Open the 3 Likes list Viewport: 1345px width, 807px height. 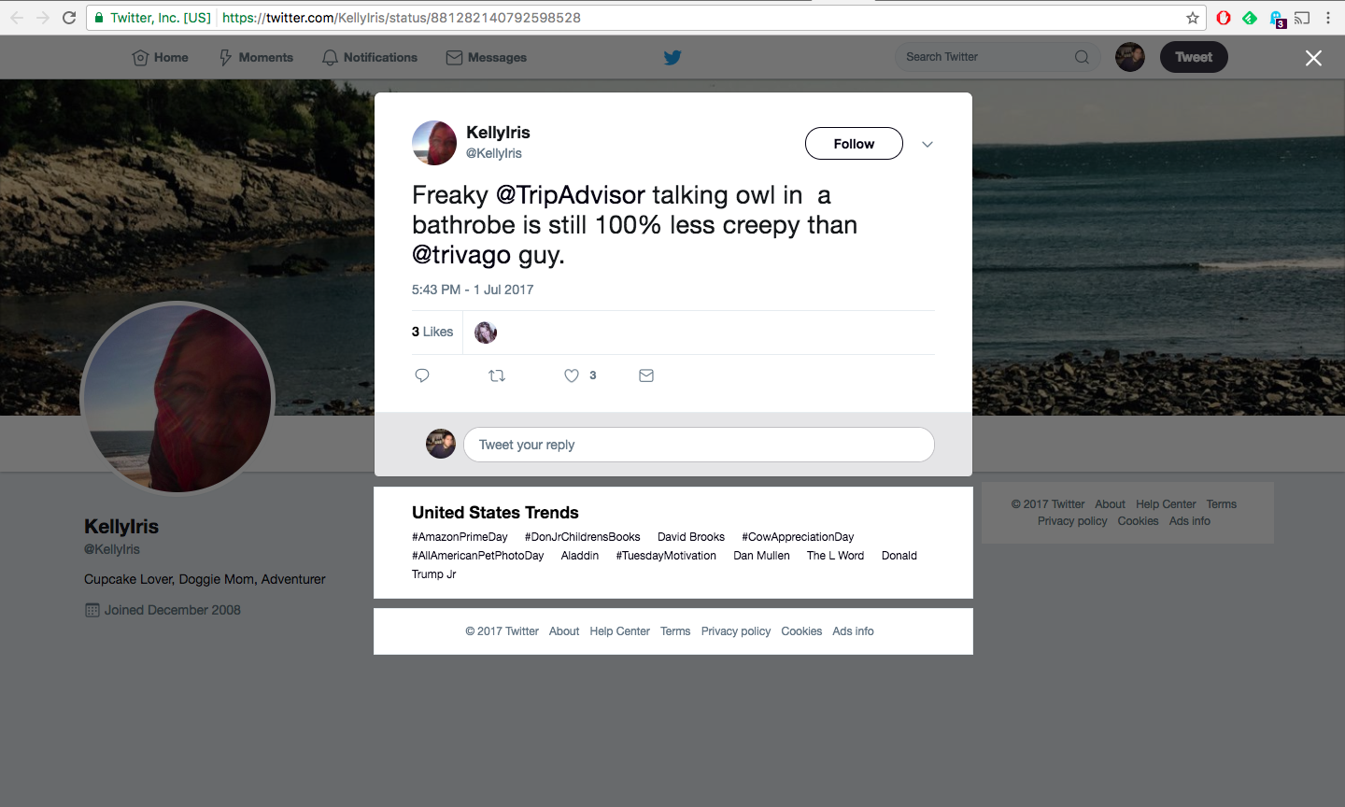click(432, 332)
